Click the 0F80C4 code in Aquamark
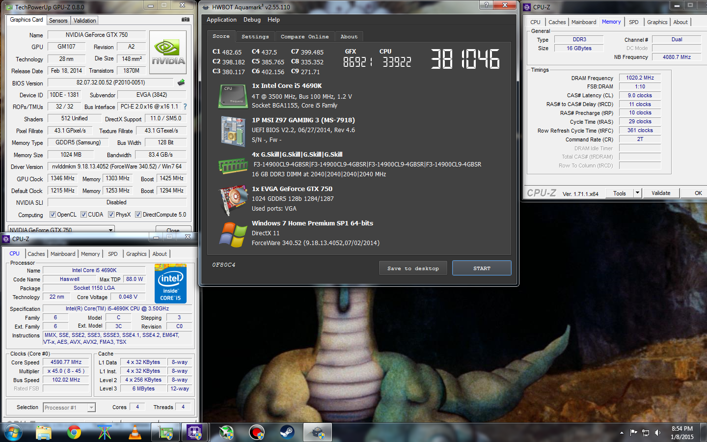This screenshot has height=442, width=707. (224, 265)
